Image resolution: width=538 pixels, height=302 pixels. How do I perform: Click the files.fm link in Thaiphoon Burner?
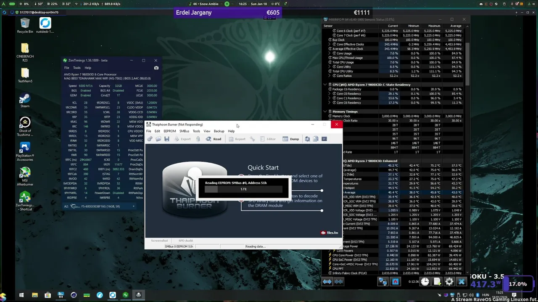pos(330,233)
